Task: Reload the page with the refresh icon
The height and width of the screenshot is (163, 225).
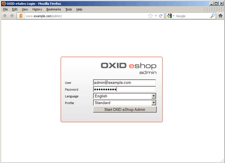Action: (x=161, y=16)
